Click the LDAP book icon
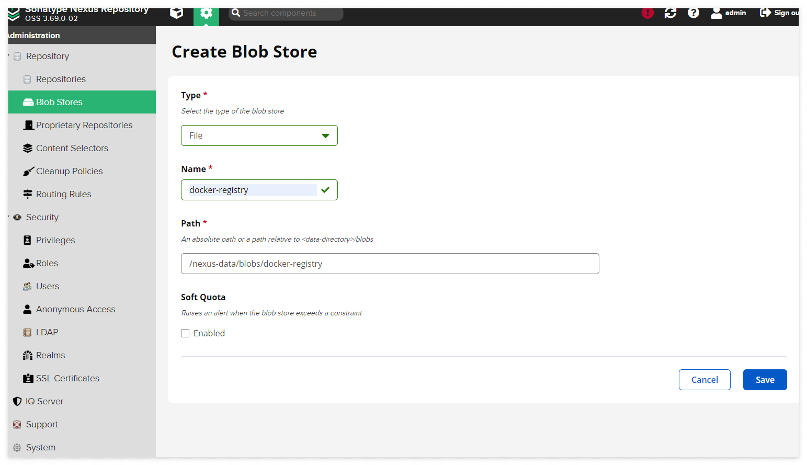Screen dimensions: 807x465 pos(27,333)
